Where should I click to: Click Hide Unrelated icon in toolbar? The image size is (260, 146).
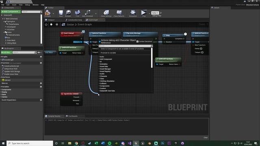pos(87,13)
